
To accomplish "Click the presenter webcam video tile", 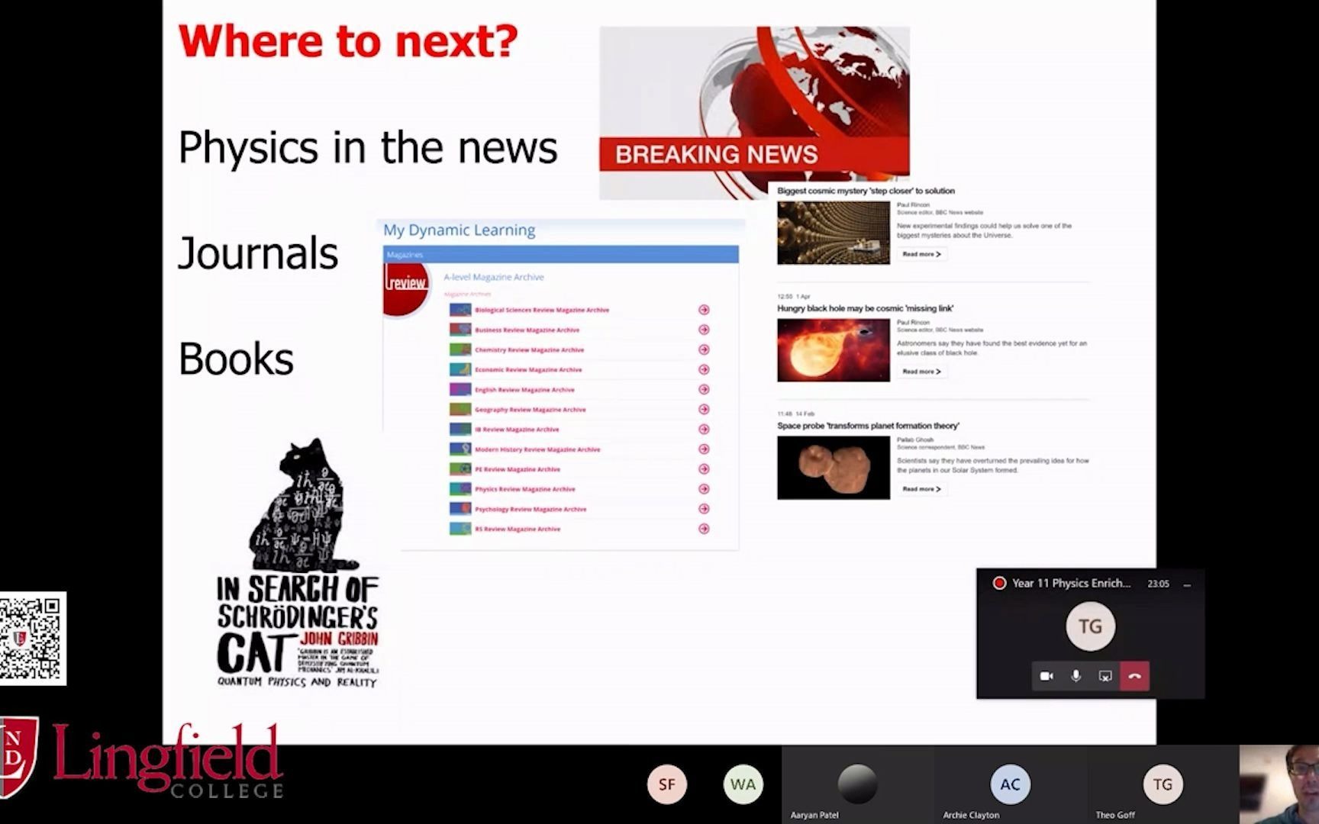I will [1279, 784].
